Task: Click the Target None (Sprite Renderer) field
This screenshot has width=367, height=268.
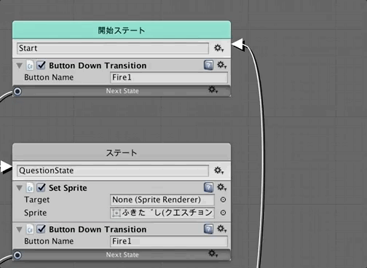Action: [x=162, y=200]
